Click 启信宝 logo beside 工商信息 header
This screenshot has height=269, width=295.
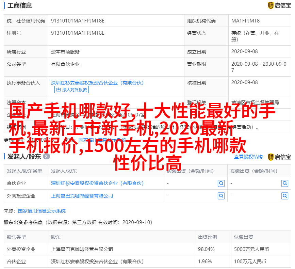(x=279, y=5)
